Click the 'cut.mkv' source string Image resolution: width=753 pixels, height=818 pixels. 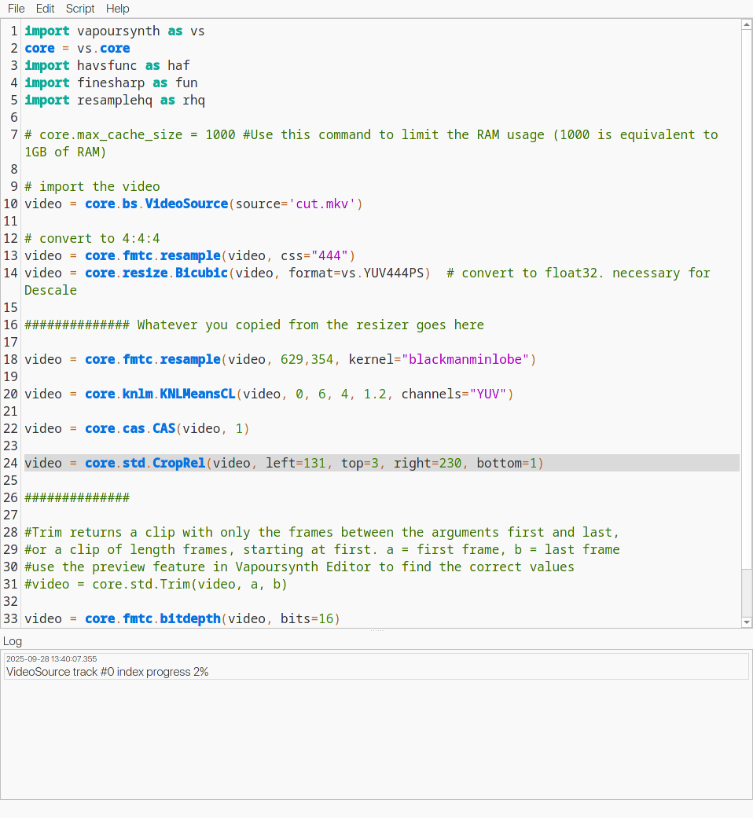tap(325, 204)
